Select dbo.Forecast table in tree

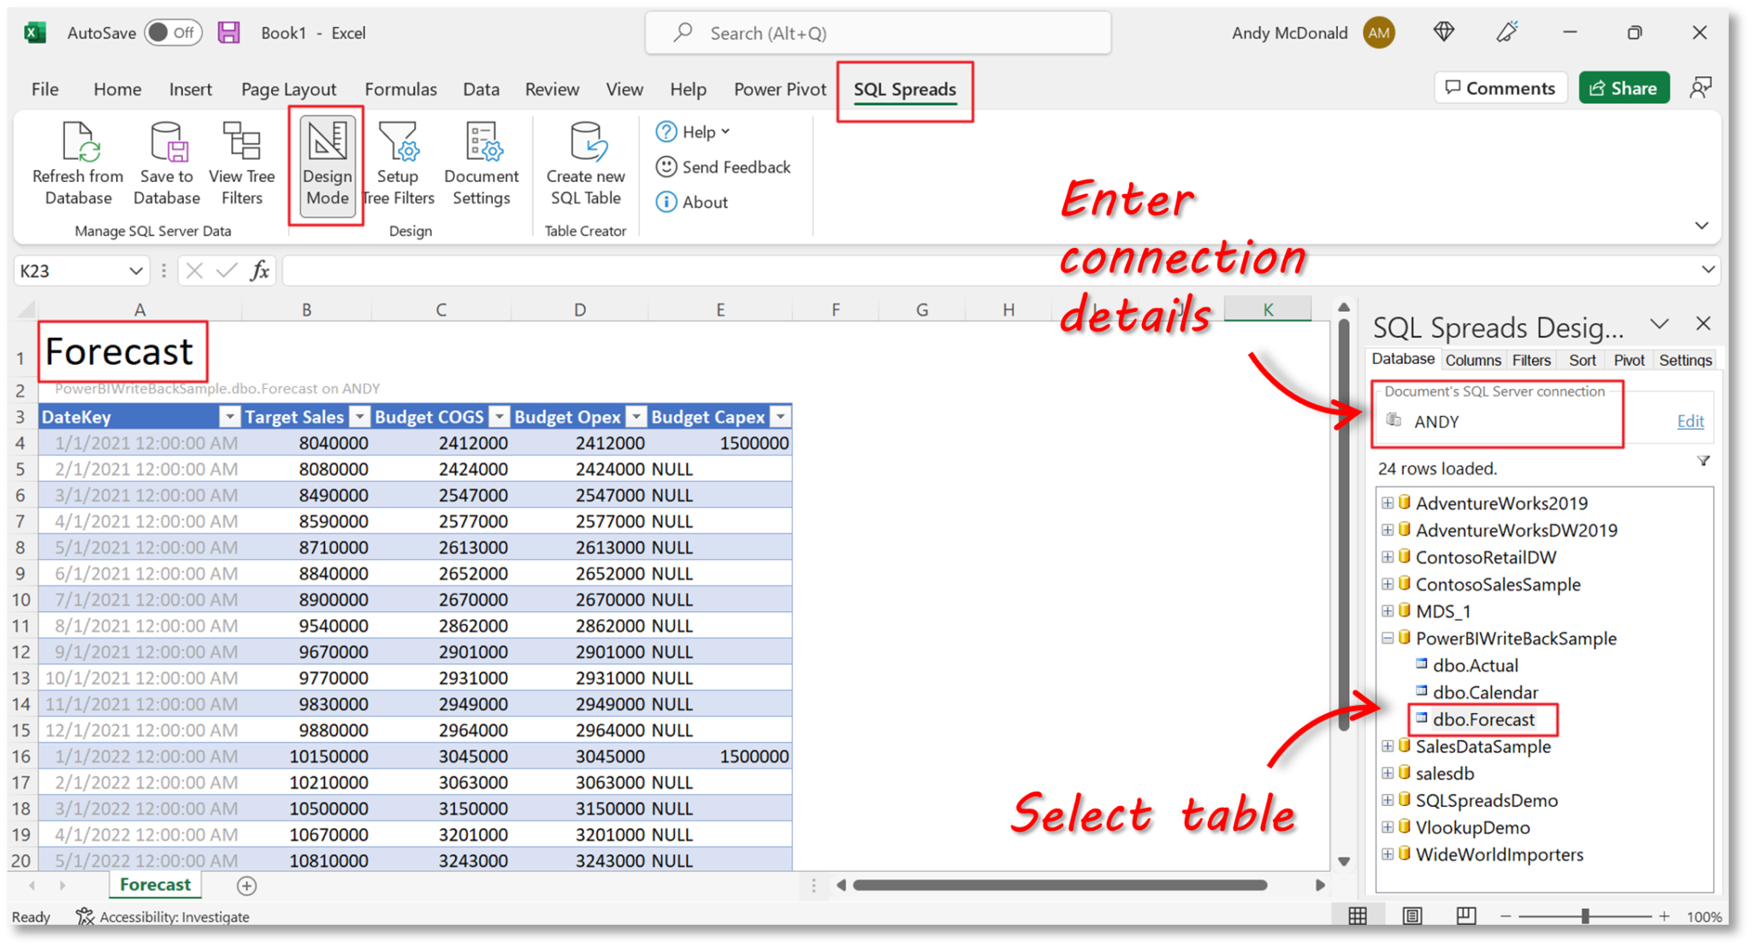1483,719
